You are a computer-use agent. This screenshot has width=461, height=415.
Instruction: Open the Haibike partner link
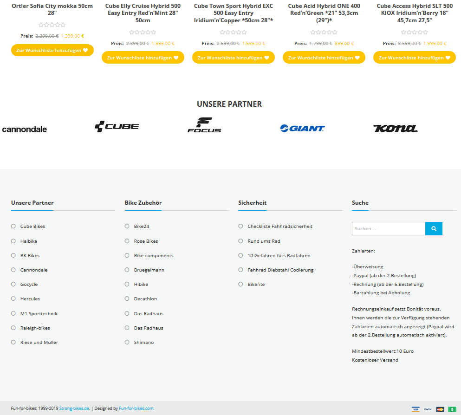29,241
